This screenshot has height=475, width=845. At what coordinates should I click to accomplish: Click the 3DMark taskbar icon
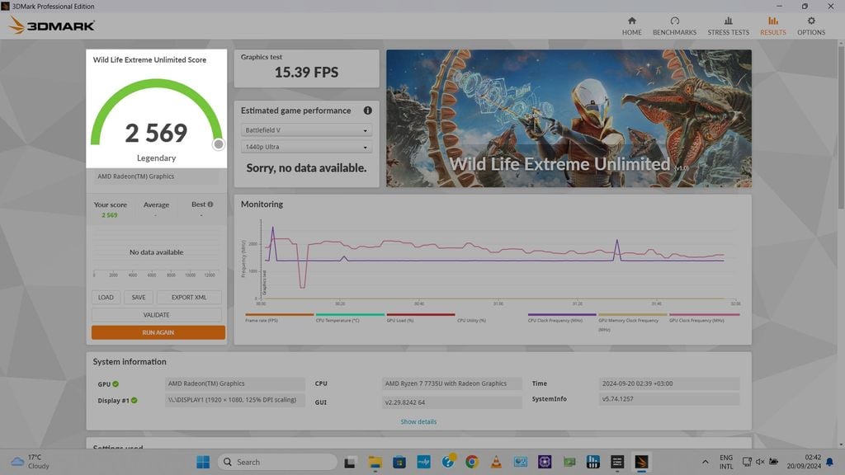pyautogui.click(x=641, y=462)
